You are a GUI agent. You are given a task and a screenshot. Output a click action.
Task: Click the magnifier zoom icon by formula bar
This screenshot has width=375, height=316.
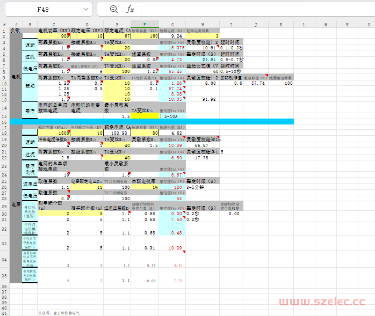click(x=113, y=9)
